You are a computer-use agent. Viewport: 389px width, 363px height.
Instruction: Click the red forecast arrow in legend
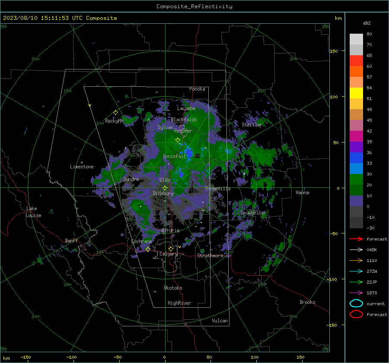click(356, 239)
